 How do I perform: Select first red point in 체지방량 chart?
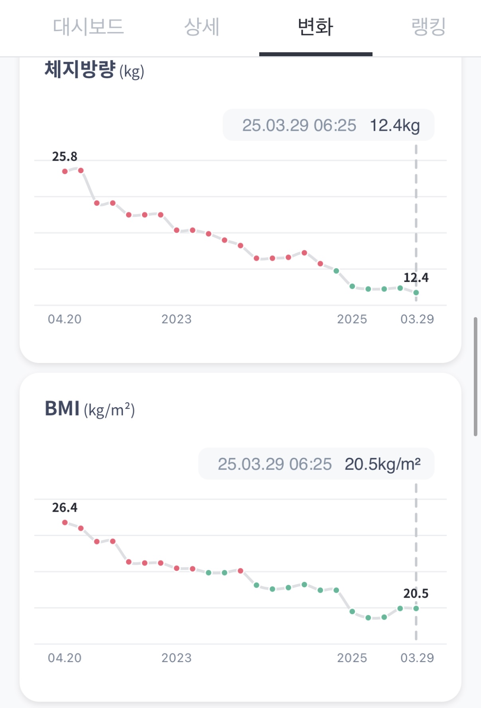click(65, 172)
